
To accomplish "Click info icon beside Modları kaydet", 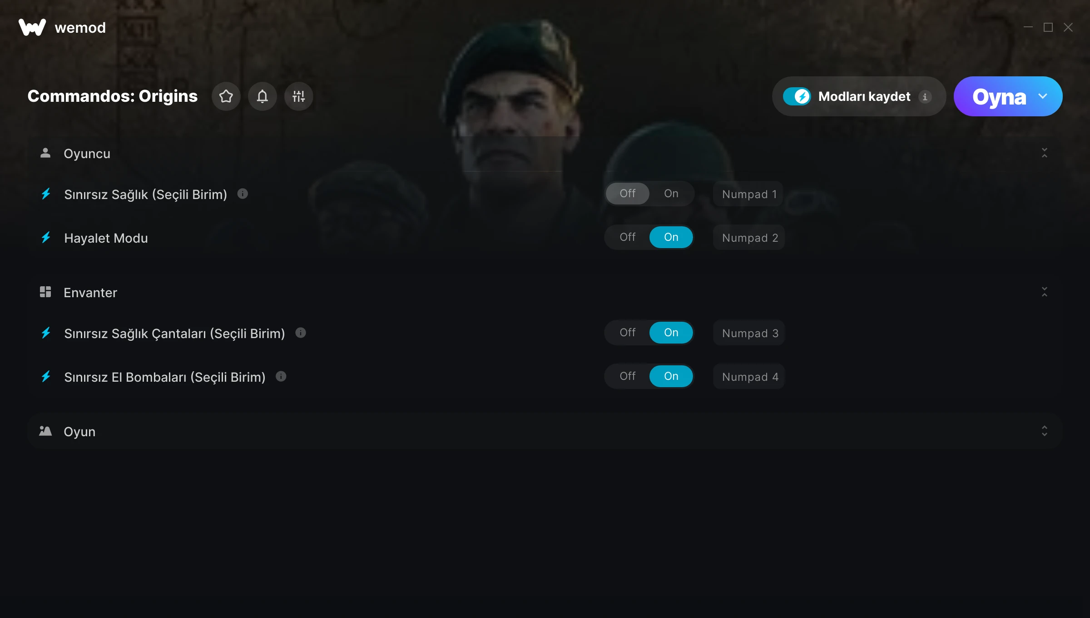I will click(x=925, y=97).
